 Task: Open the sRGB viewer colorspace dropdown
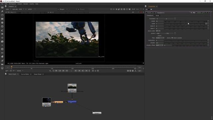click(32, 9)
